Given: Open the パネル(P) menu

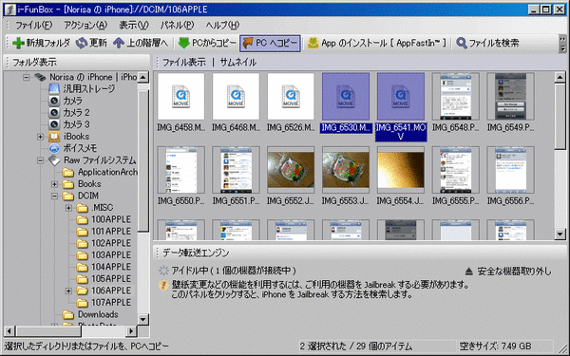Looking at the screenshot, I should [177, 25].
